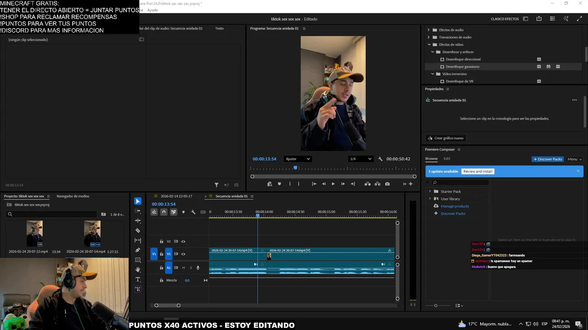Click the Lift button
Screen dimensions: 588x330
coord(367,184)
